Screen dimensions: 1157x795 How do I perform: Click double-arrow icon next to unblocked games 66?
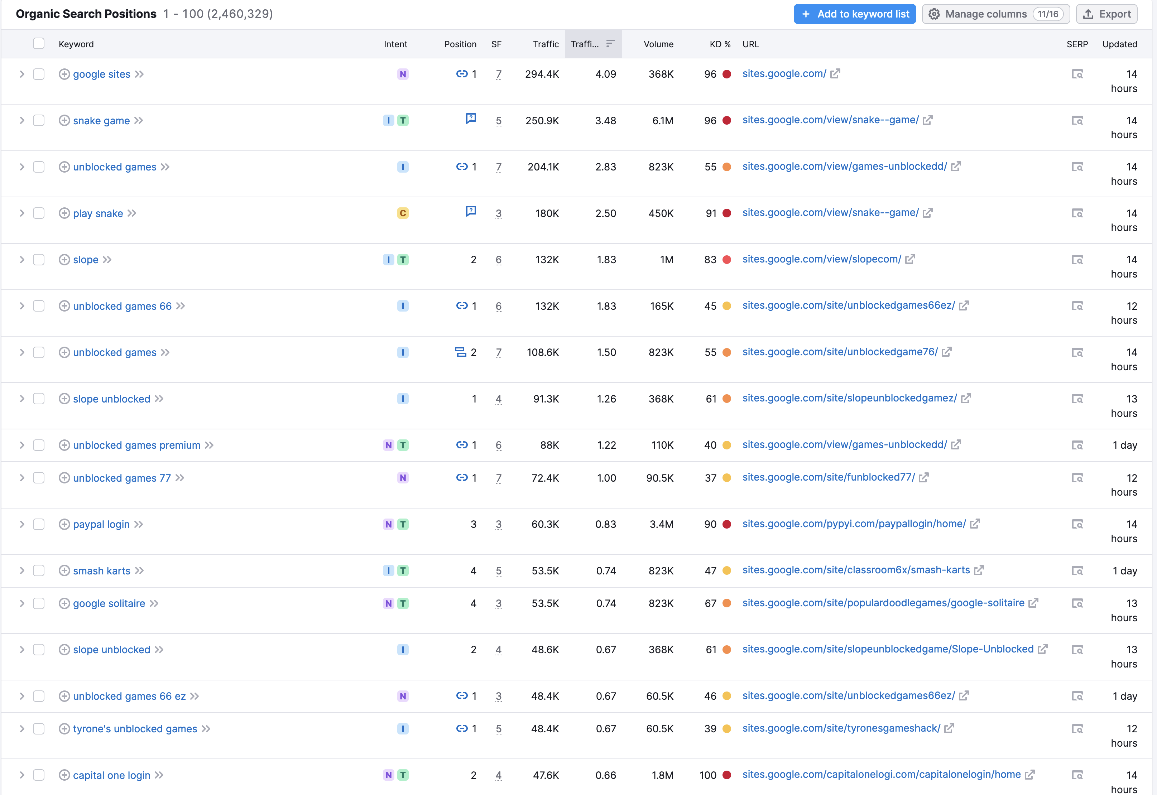[x=181, y=306]
